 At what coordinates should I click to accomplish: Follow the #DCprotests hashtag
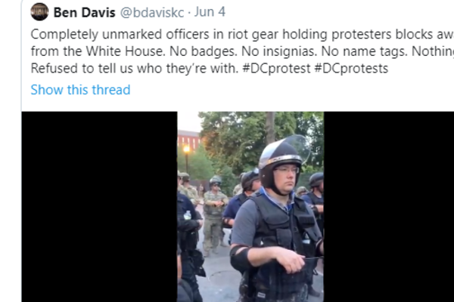tap(351, 69)
